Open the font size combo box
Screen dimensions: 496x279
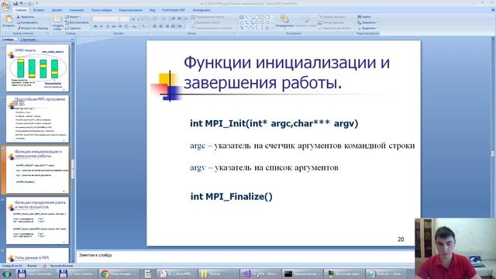click(x=125, y=19)
